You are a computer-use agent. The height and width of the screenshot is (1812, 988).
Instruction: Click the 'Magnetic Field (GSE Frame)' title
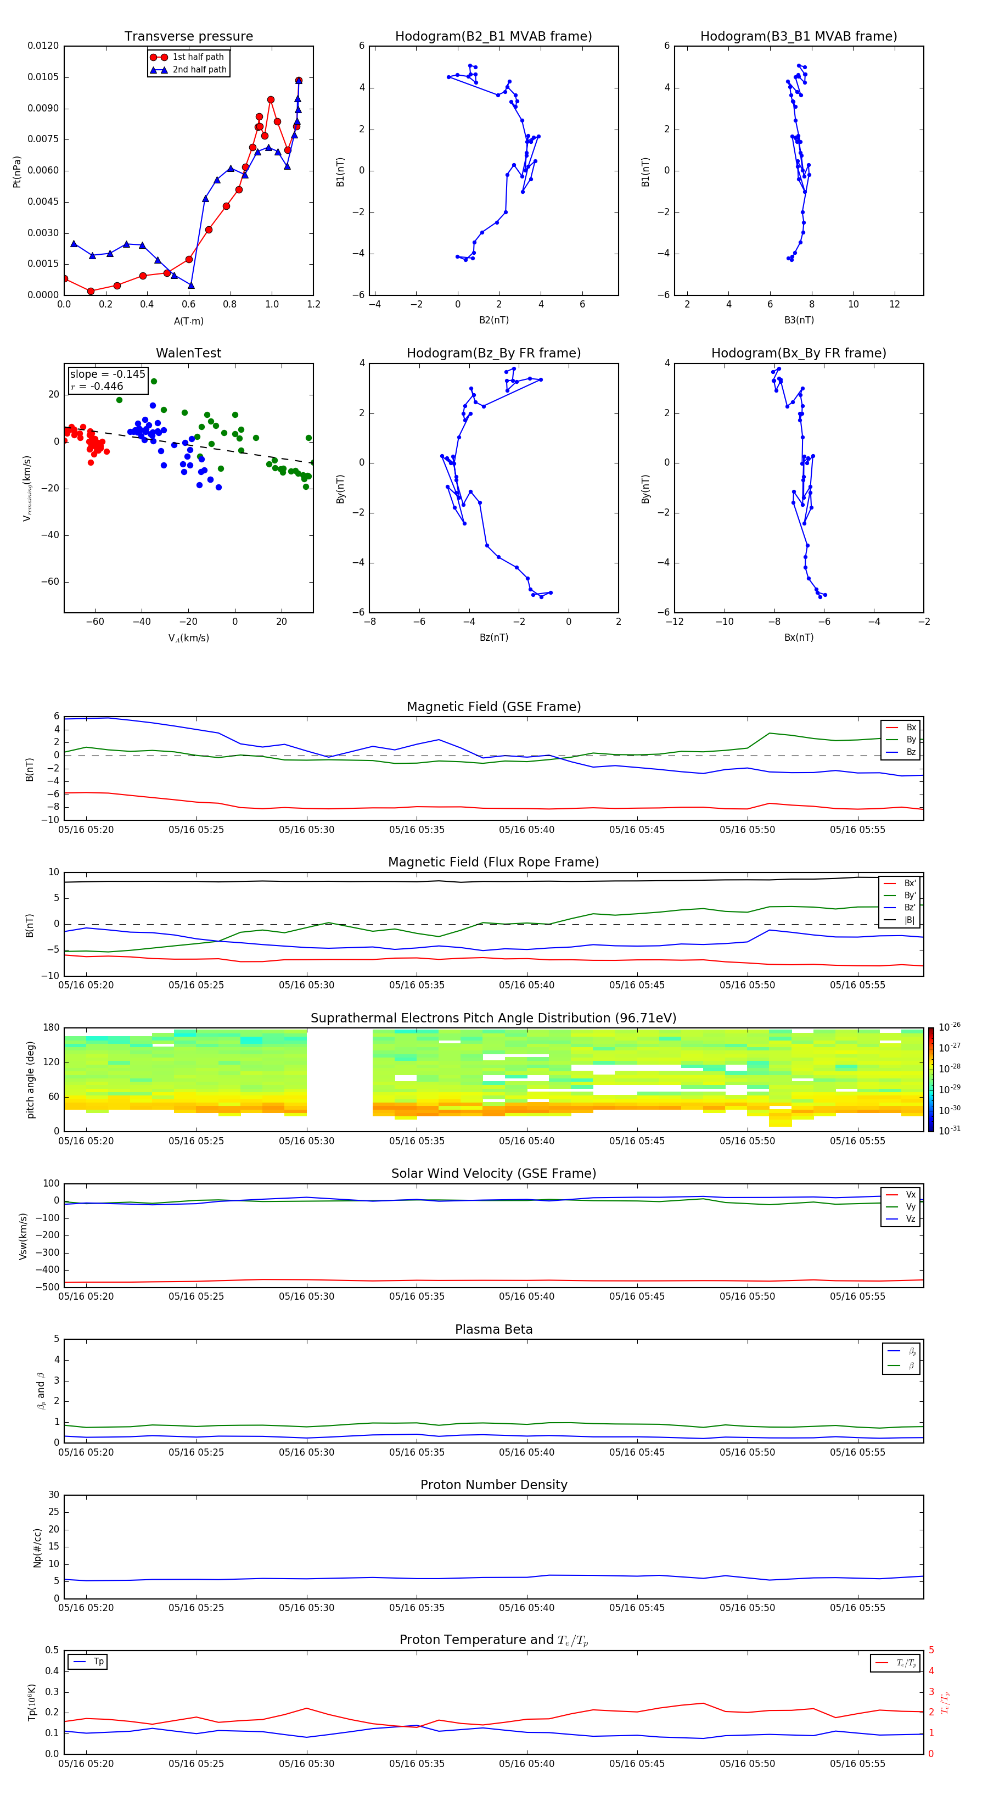[x=493, y=707]
